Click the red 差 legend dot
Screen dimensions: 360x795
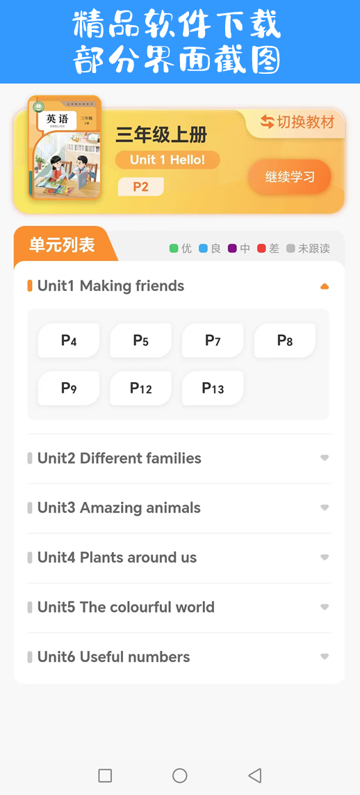pyautogui.click(x=261, y=249)
